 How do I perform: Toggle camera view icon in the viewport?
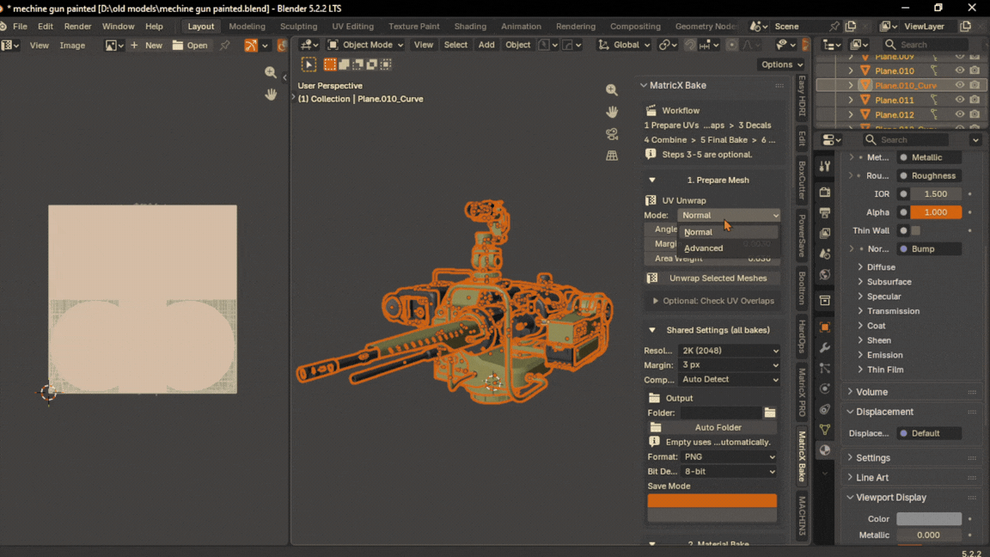tap(612, 134)
